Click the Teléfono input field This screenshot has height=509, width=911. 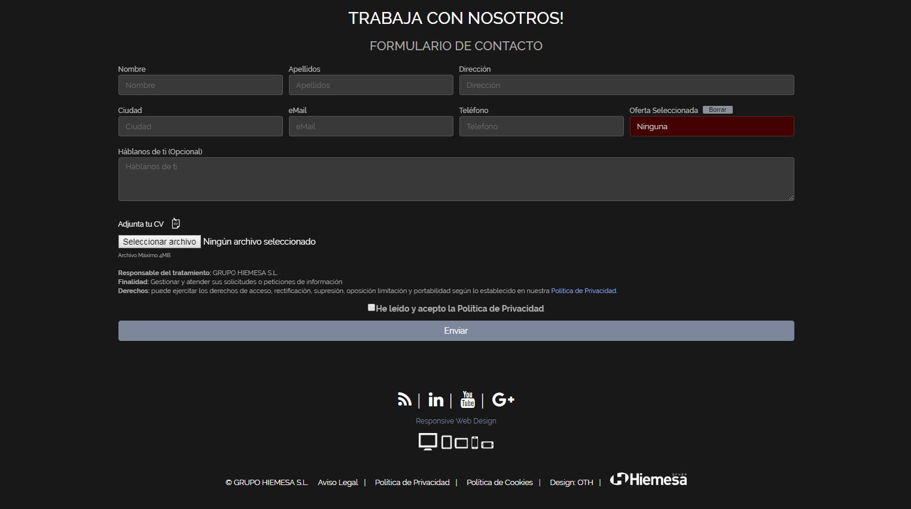[541, 126]
